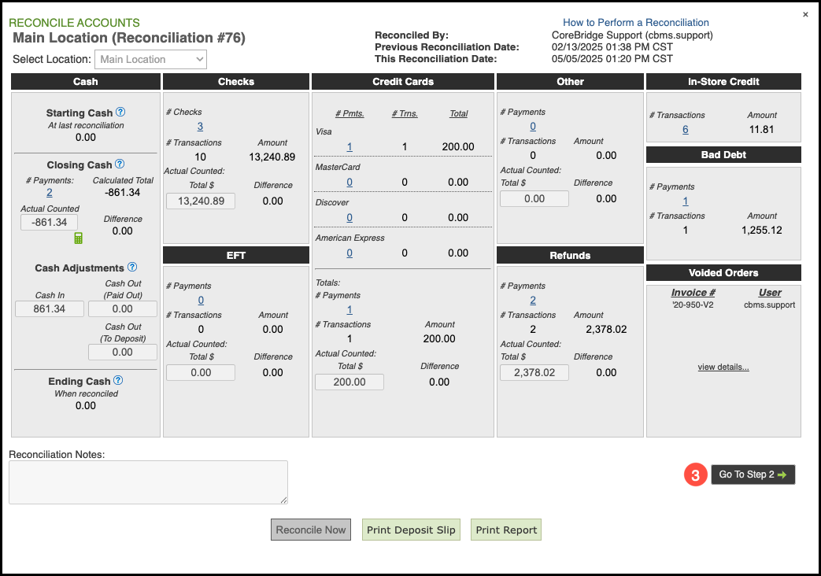Click the Reconcile Now button
This screenshot has height=576, width=821.
(x=310, y=530)
